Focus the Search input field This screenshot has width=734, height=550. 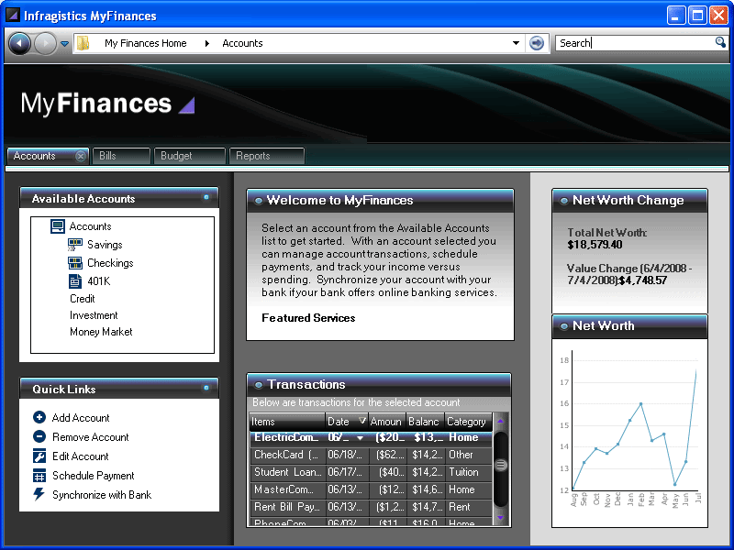click(x=636, y=43)
